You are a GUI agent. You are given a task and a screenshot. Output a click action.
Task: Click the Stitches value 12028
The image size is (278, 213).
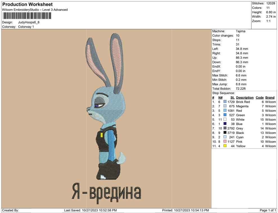271,3
